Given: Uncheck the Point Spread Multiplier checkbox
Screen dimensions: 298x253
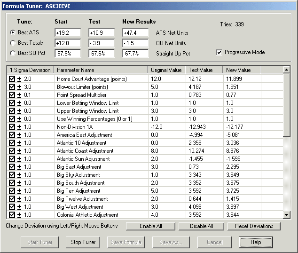Looking at the screenshot, I should [12, 95].
